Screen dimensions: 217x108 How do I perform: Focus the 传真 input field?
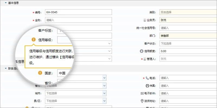point(188,86)
